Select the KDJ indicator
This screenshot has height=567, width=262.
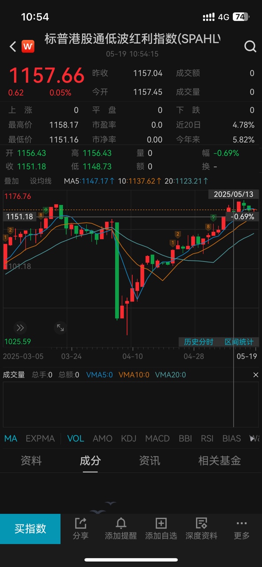129,439
